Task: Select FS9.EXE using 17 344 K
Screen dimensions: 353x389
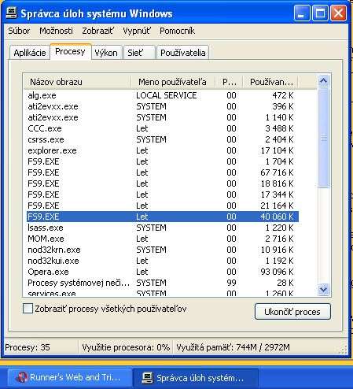Action: pyautogui.click(x=163, y=194)
